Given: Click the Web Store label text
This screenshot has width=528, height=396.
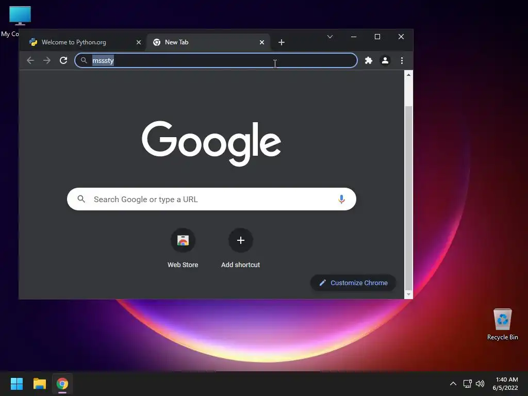Looking at the screenshot, I should (183, 265).
